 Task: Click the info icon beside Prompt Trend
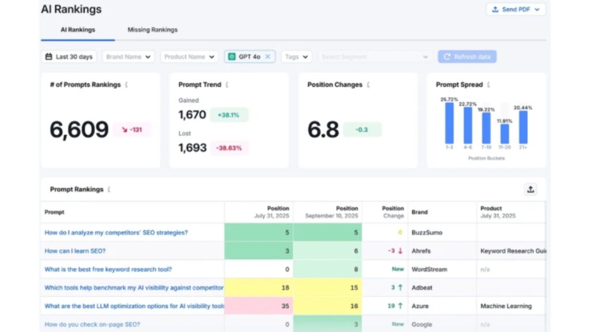click(x=228, y=84)
